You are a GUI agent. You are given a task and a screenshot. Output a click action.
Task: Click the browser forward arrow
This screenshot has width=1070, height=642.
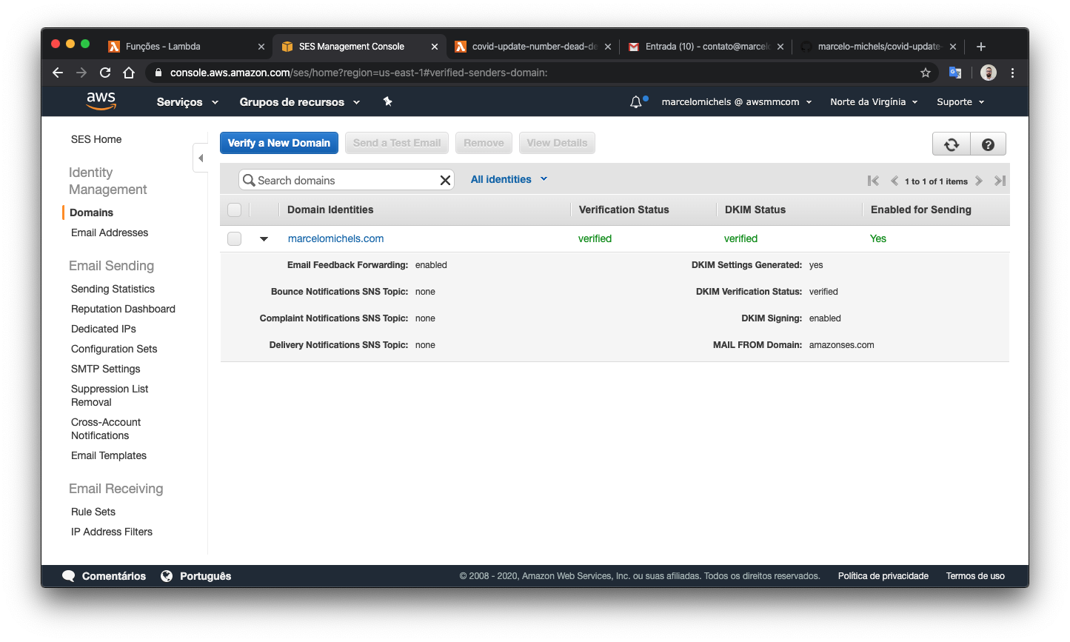point(81,73)
